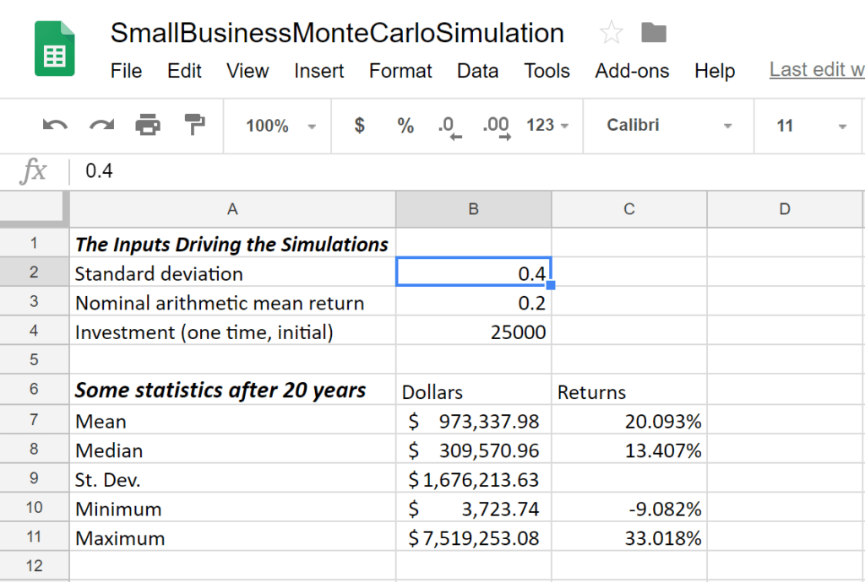865x582 pixels.
Task: Click the title SmallBusinessMonteCarloSimulation
Action: tap(337, 32)
